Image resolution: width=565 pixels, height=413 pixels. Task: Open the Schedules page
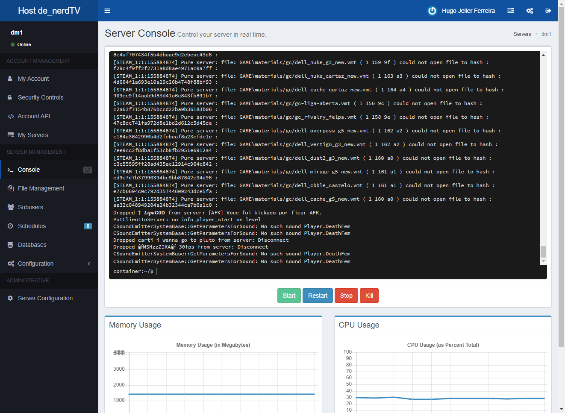coord(32,226)
